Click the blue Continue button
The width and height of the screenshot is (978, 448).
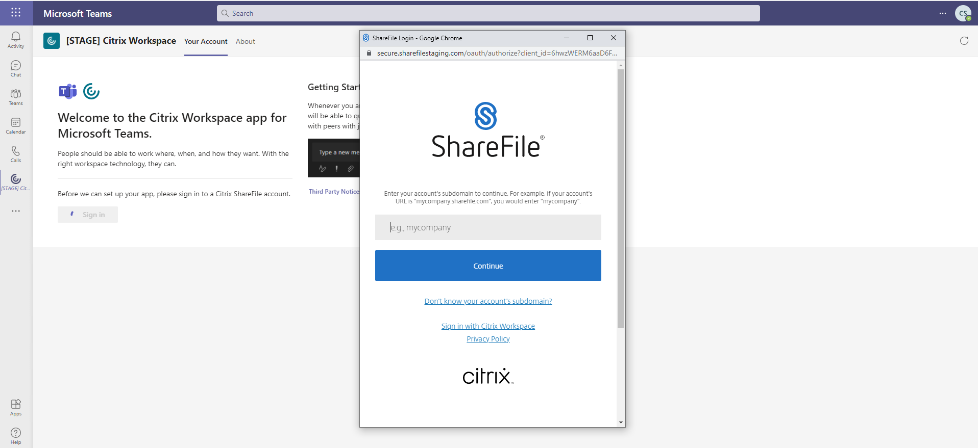point(488,266)
